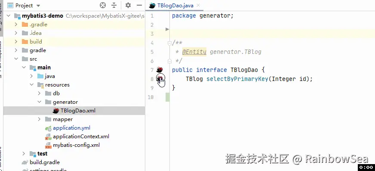375x171 pixels.
Task: Click the MyBatisX bird gutter icon on line 8
Action: click(x=160, y=78)
